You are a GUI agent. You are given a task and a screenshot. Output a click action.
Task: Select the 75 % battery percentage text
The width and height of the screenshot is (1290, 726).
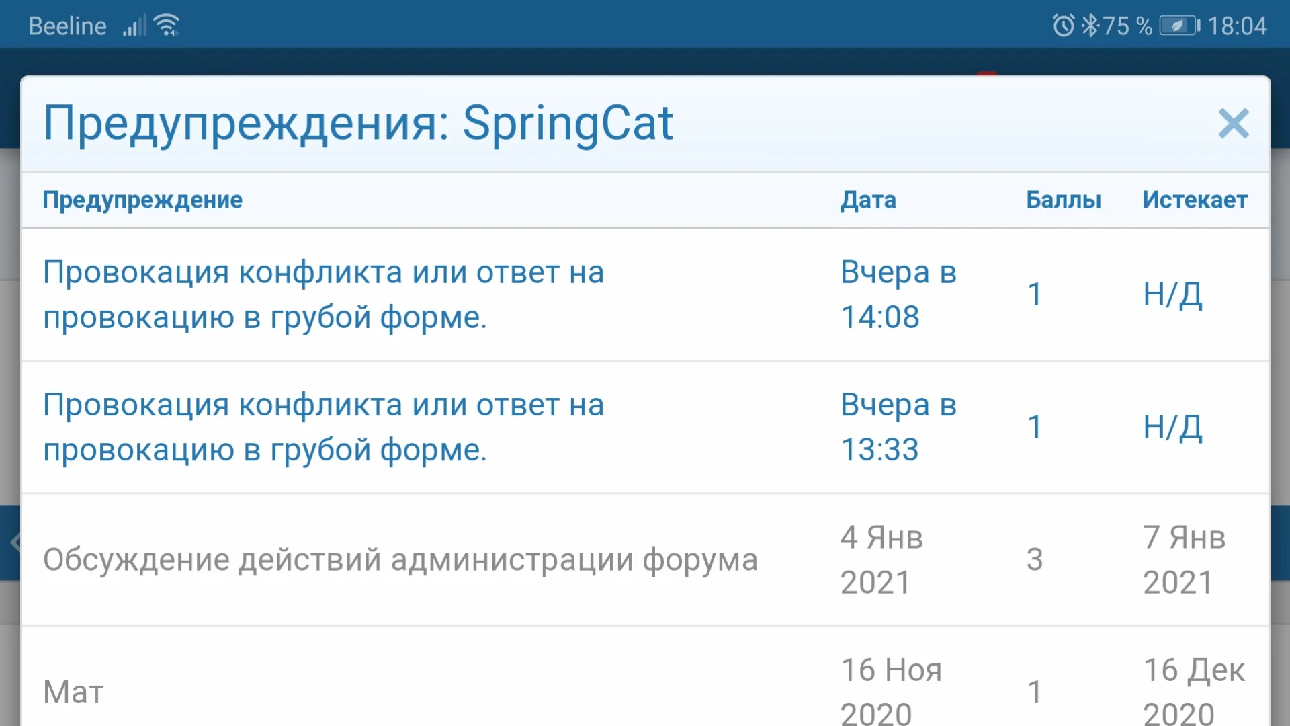pos(1129,24)
